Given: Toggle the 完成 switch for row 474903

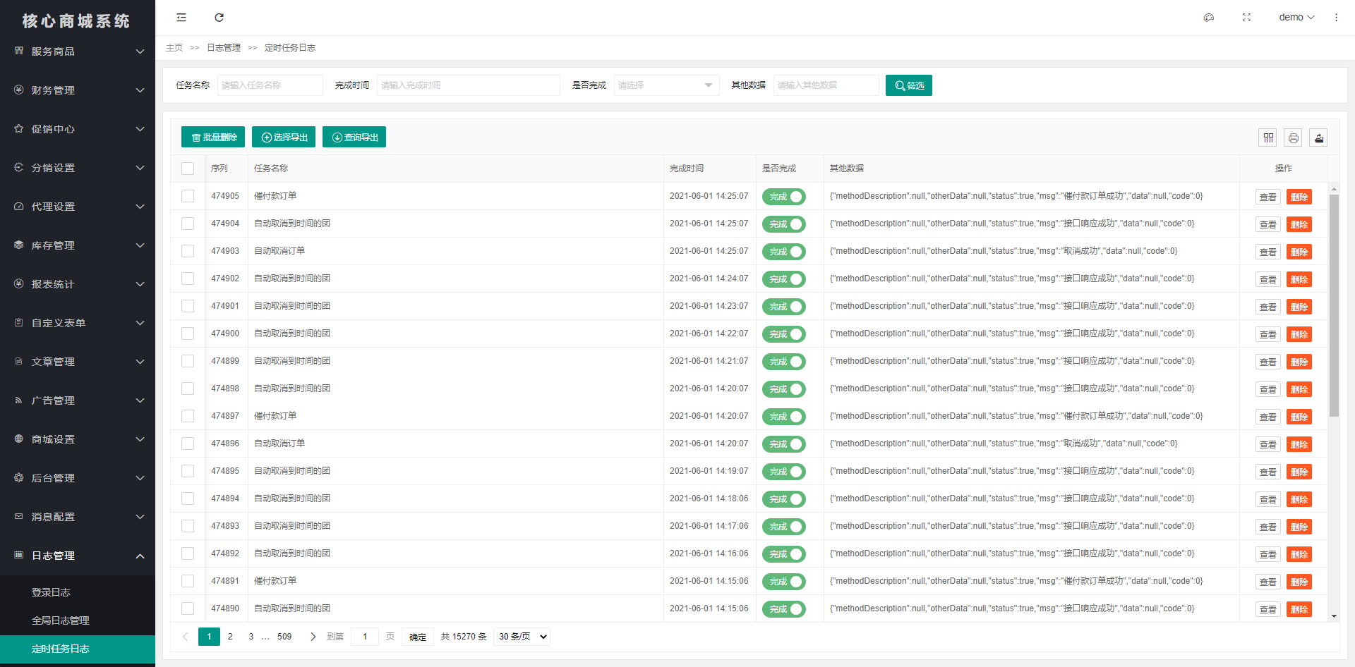Looking at the screenshot, I should (x=783, y=252).
